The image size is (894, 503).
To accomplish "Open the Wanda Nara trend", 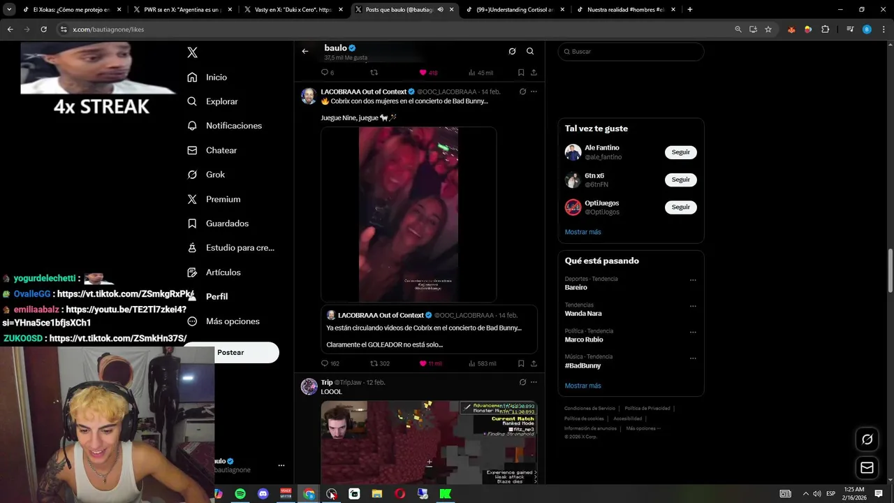I will pos(583,314).
